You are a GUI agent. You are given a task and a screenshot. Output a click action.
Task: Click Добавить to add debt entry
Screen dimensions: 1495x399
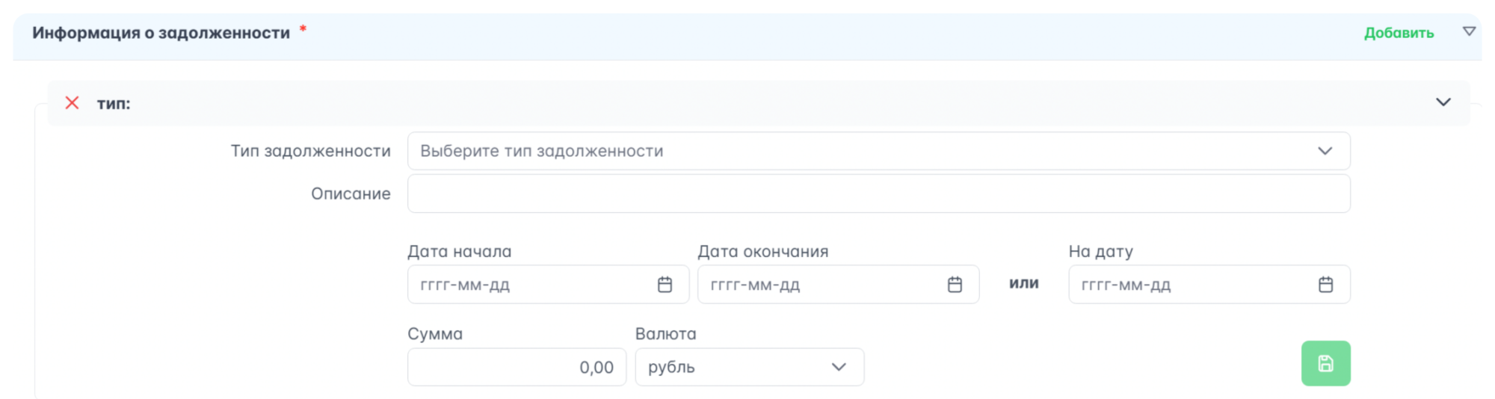tap(1399, 33)
